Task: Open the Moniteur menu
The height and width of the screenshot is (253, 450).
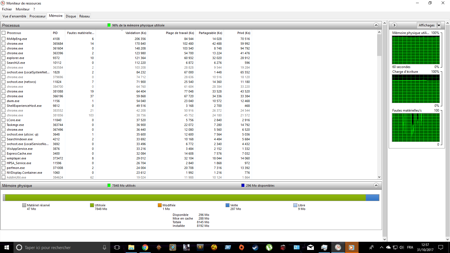Action: coord(22,9)
